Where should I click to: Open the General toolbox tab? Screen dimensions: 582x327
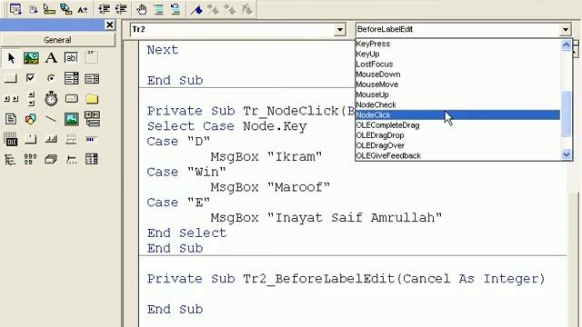point(57,40)
